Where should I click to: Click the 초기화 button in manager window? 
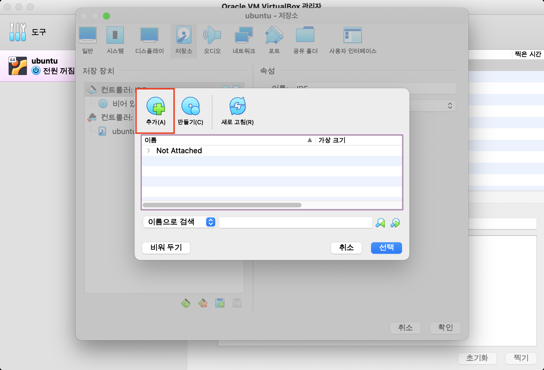click(477, 358)
